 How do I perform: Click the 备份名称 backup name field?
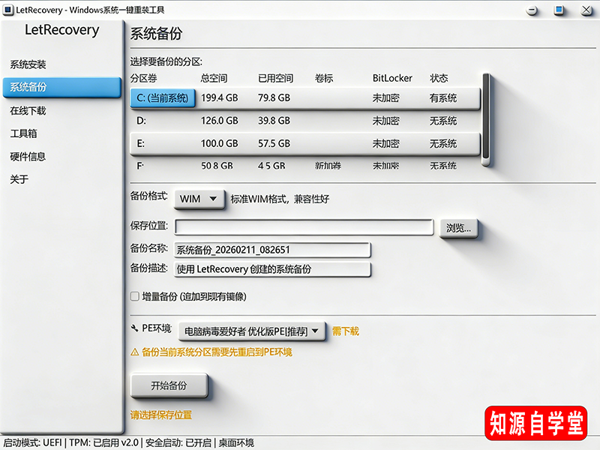tap(272, 249)
